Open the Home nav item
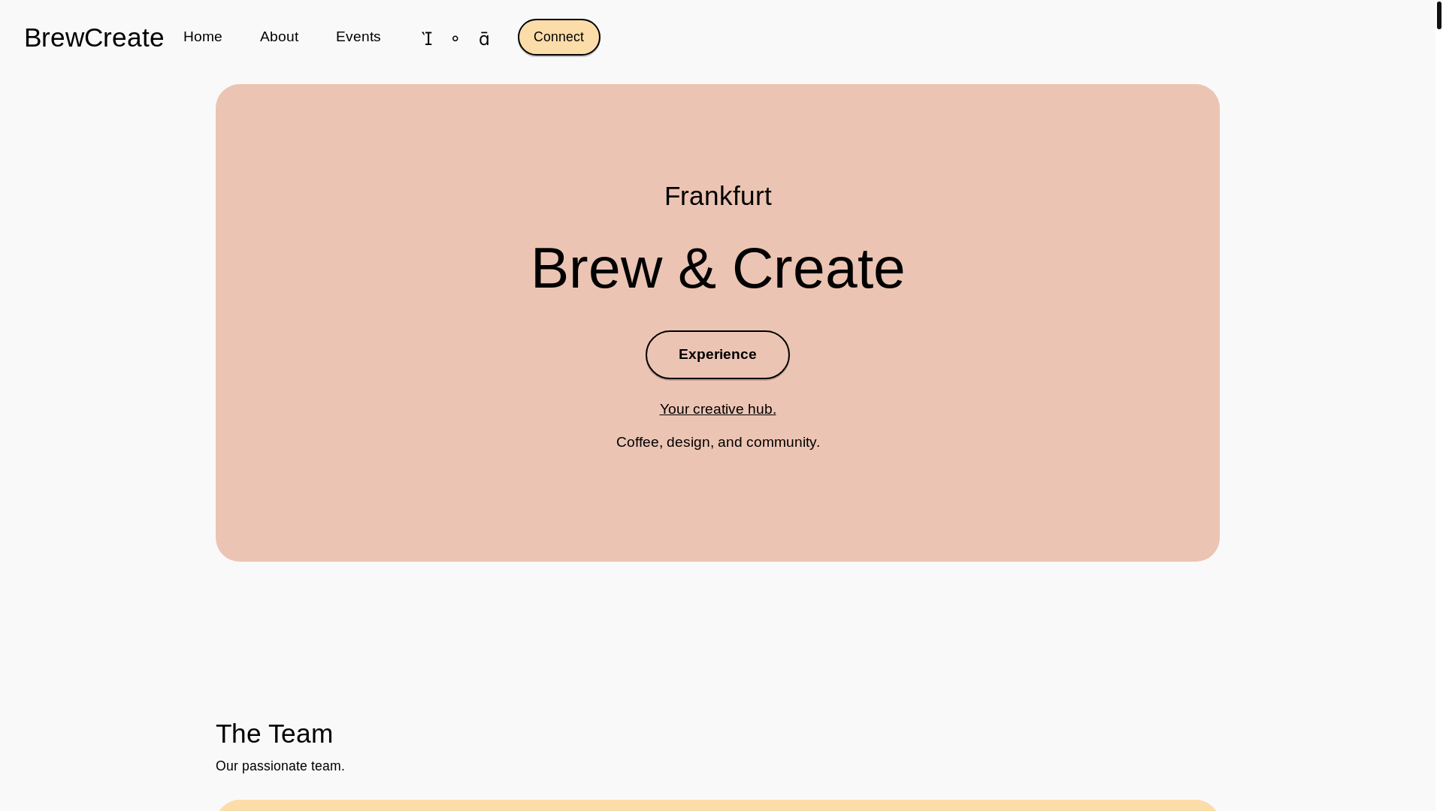This screenshot has height=811, width=1443. click(203, 37)
